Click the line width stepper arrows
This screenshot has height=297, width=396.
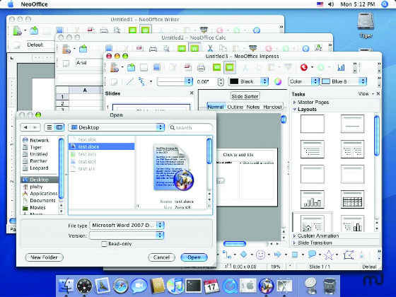[x=221, y=81]
